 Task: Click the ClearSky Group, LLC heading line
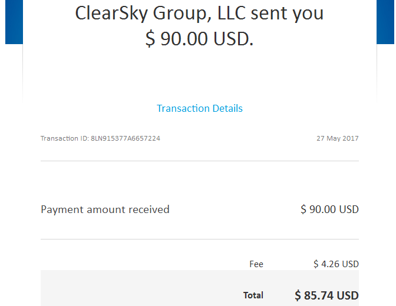pyautogui.click(x=199, y=13)
